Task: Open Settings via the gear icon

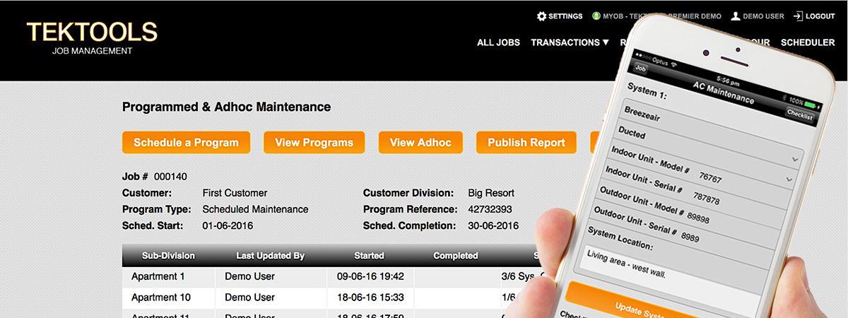Action: pos(541,16)
